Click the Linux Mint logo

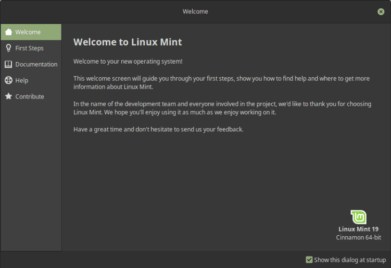pos(358,217)
